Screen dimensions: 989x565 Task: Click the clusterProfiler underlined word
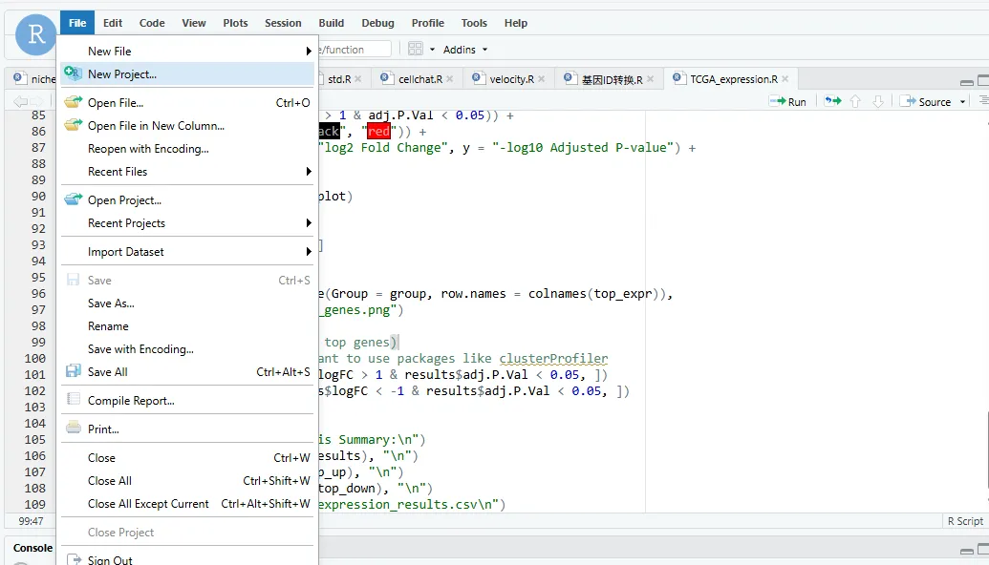click(x=554, y=359)
